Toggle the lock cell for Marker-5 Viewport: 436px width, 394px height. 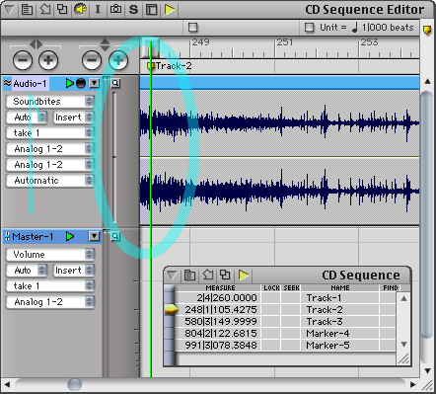(271, 346)
